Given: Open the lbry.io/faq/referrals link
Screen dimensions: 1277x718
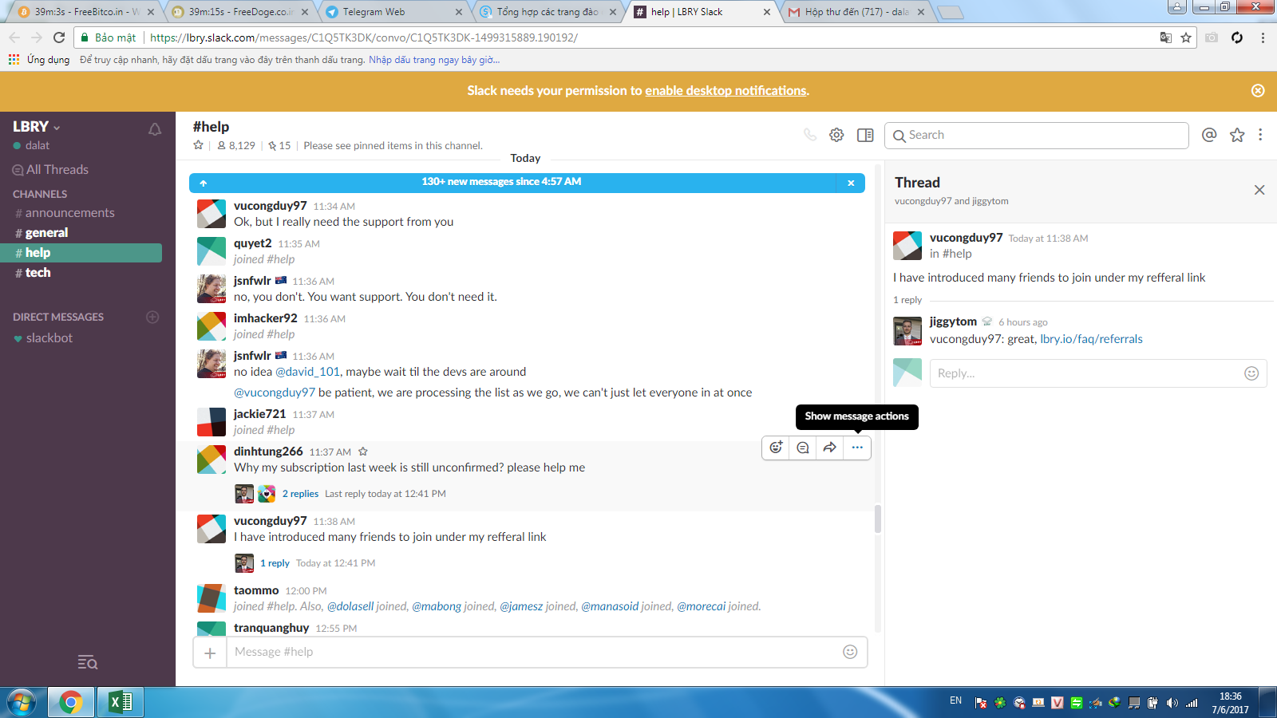Looking at the screenshot, I should [1091, 339].
